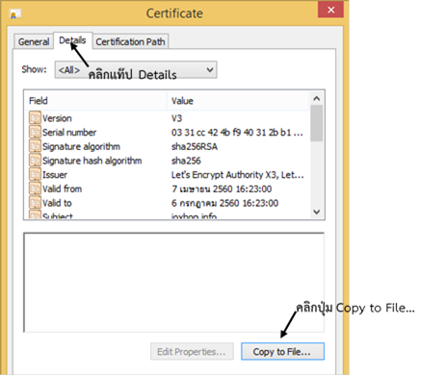Click the Valid from field icon
This screenshot has width=446, height=376.
(x=35, y=188)
